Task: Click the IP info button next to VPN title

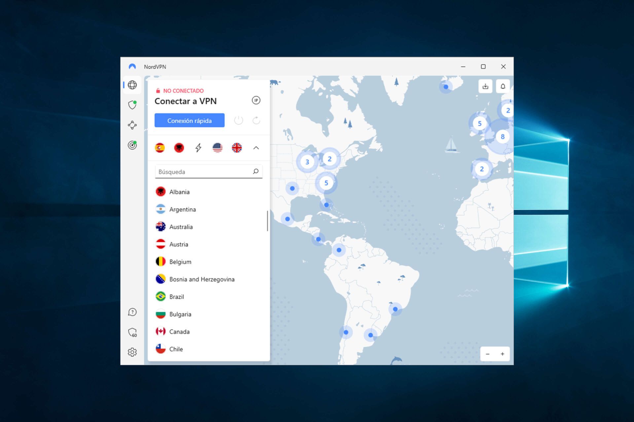Action: click(x=256, y=100)
